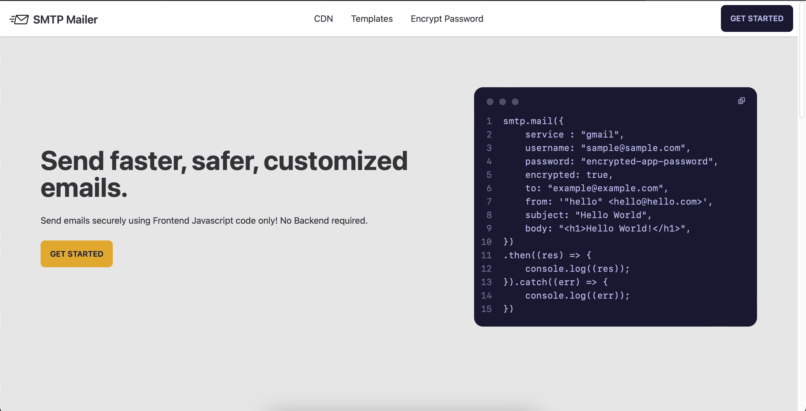This screenshot has width=806, height=411.
Task: Click the dark GET STARTED header button
Action: 756,18
